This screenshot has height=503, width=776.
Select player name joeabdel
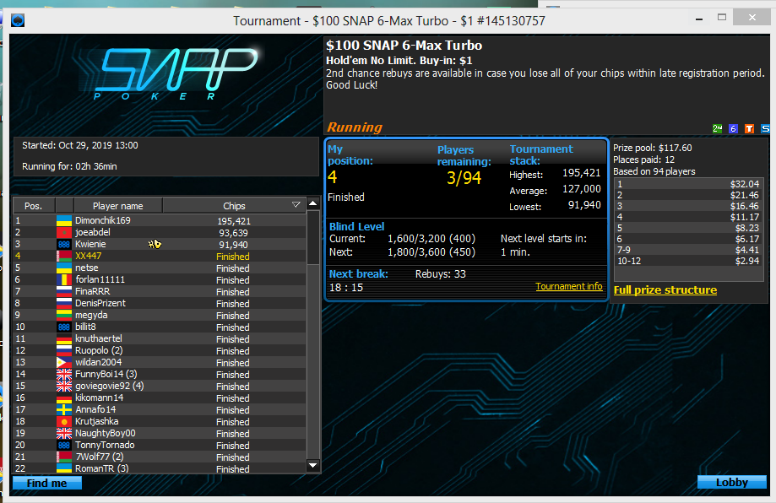point(93,232)
